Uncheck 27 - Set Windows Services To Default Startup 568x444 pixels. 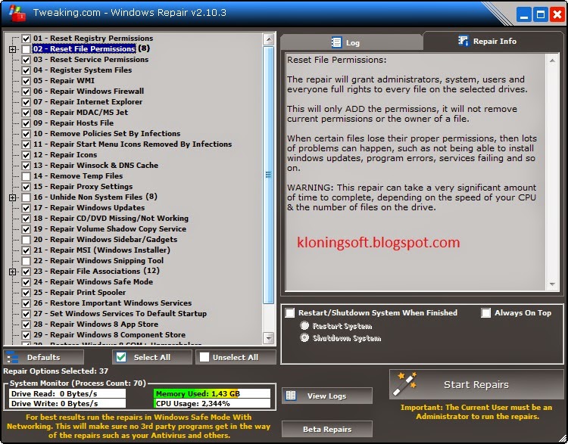point(26,314)
